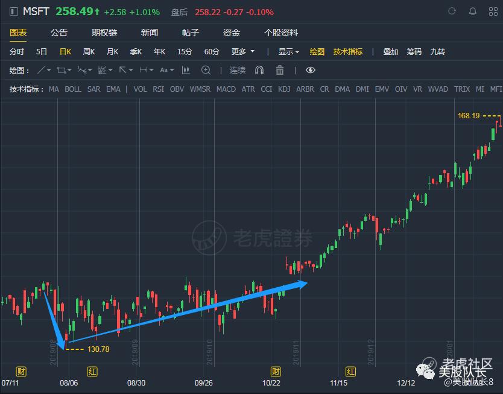
Task: Toggle 连续 continuous drawing mode
Action: coord(238,70)
